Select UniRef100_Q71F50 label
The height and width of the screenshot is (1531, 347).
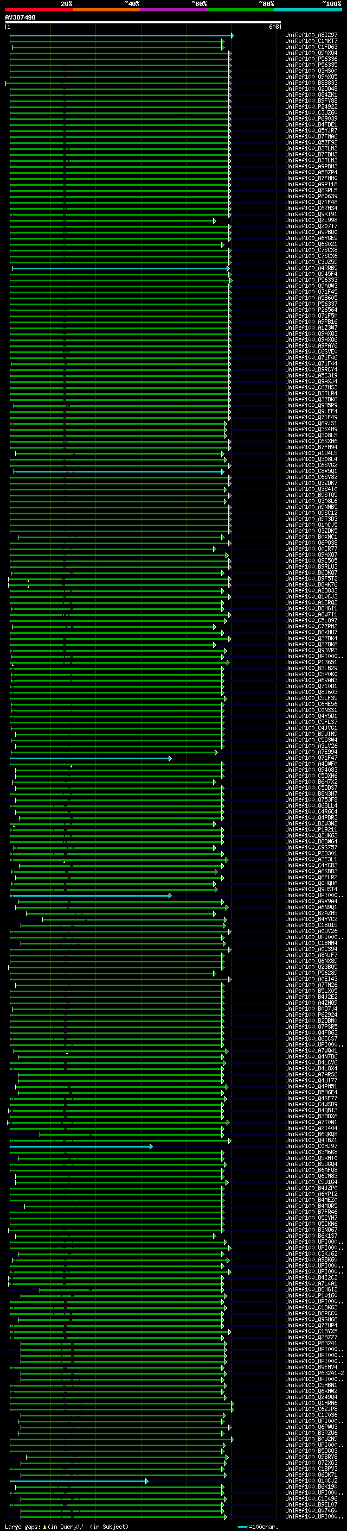pyautogui.click(x=311, y=316)
